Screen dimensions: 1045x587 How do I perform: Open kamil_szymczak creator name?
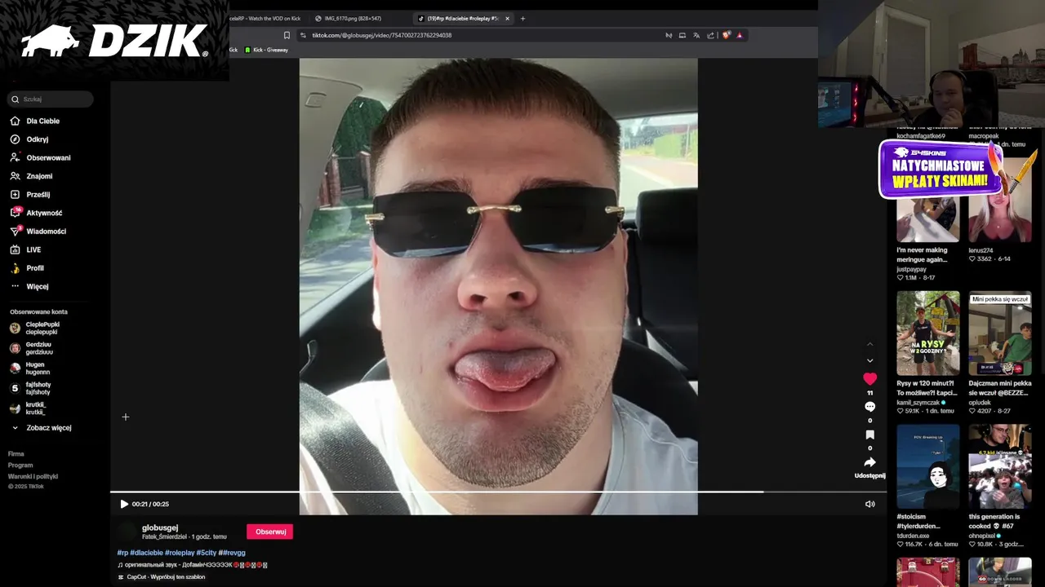tap(918, 402)
